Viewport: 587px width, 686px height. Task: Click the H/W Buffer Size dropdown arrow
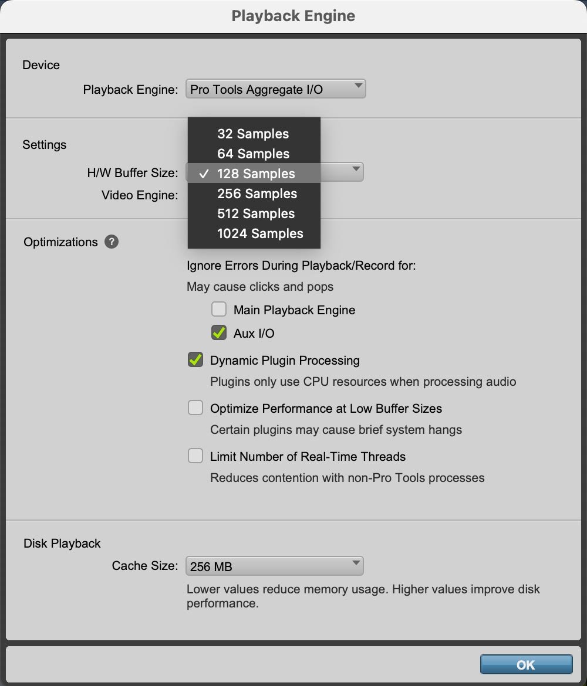click(x=356, y=169)
